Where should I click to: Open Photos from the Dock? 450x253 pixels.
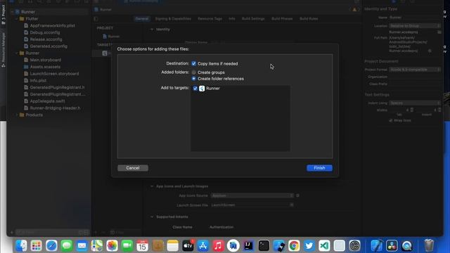coord(112,246)
